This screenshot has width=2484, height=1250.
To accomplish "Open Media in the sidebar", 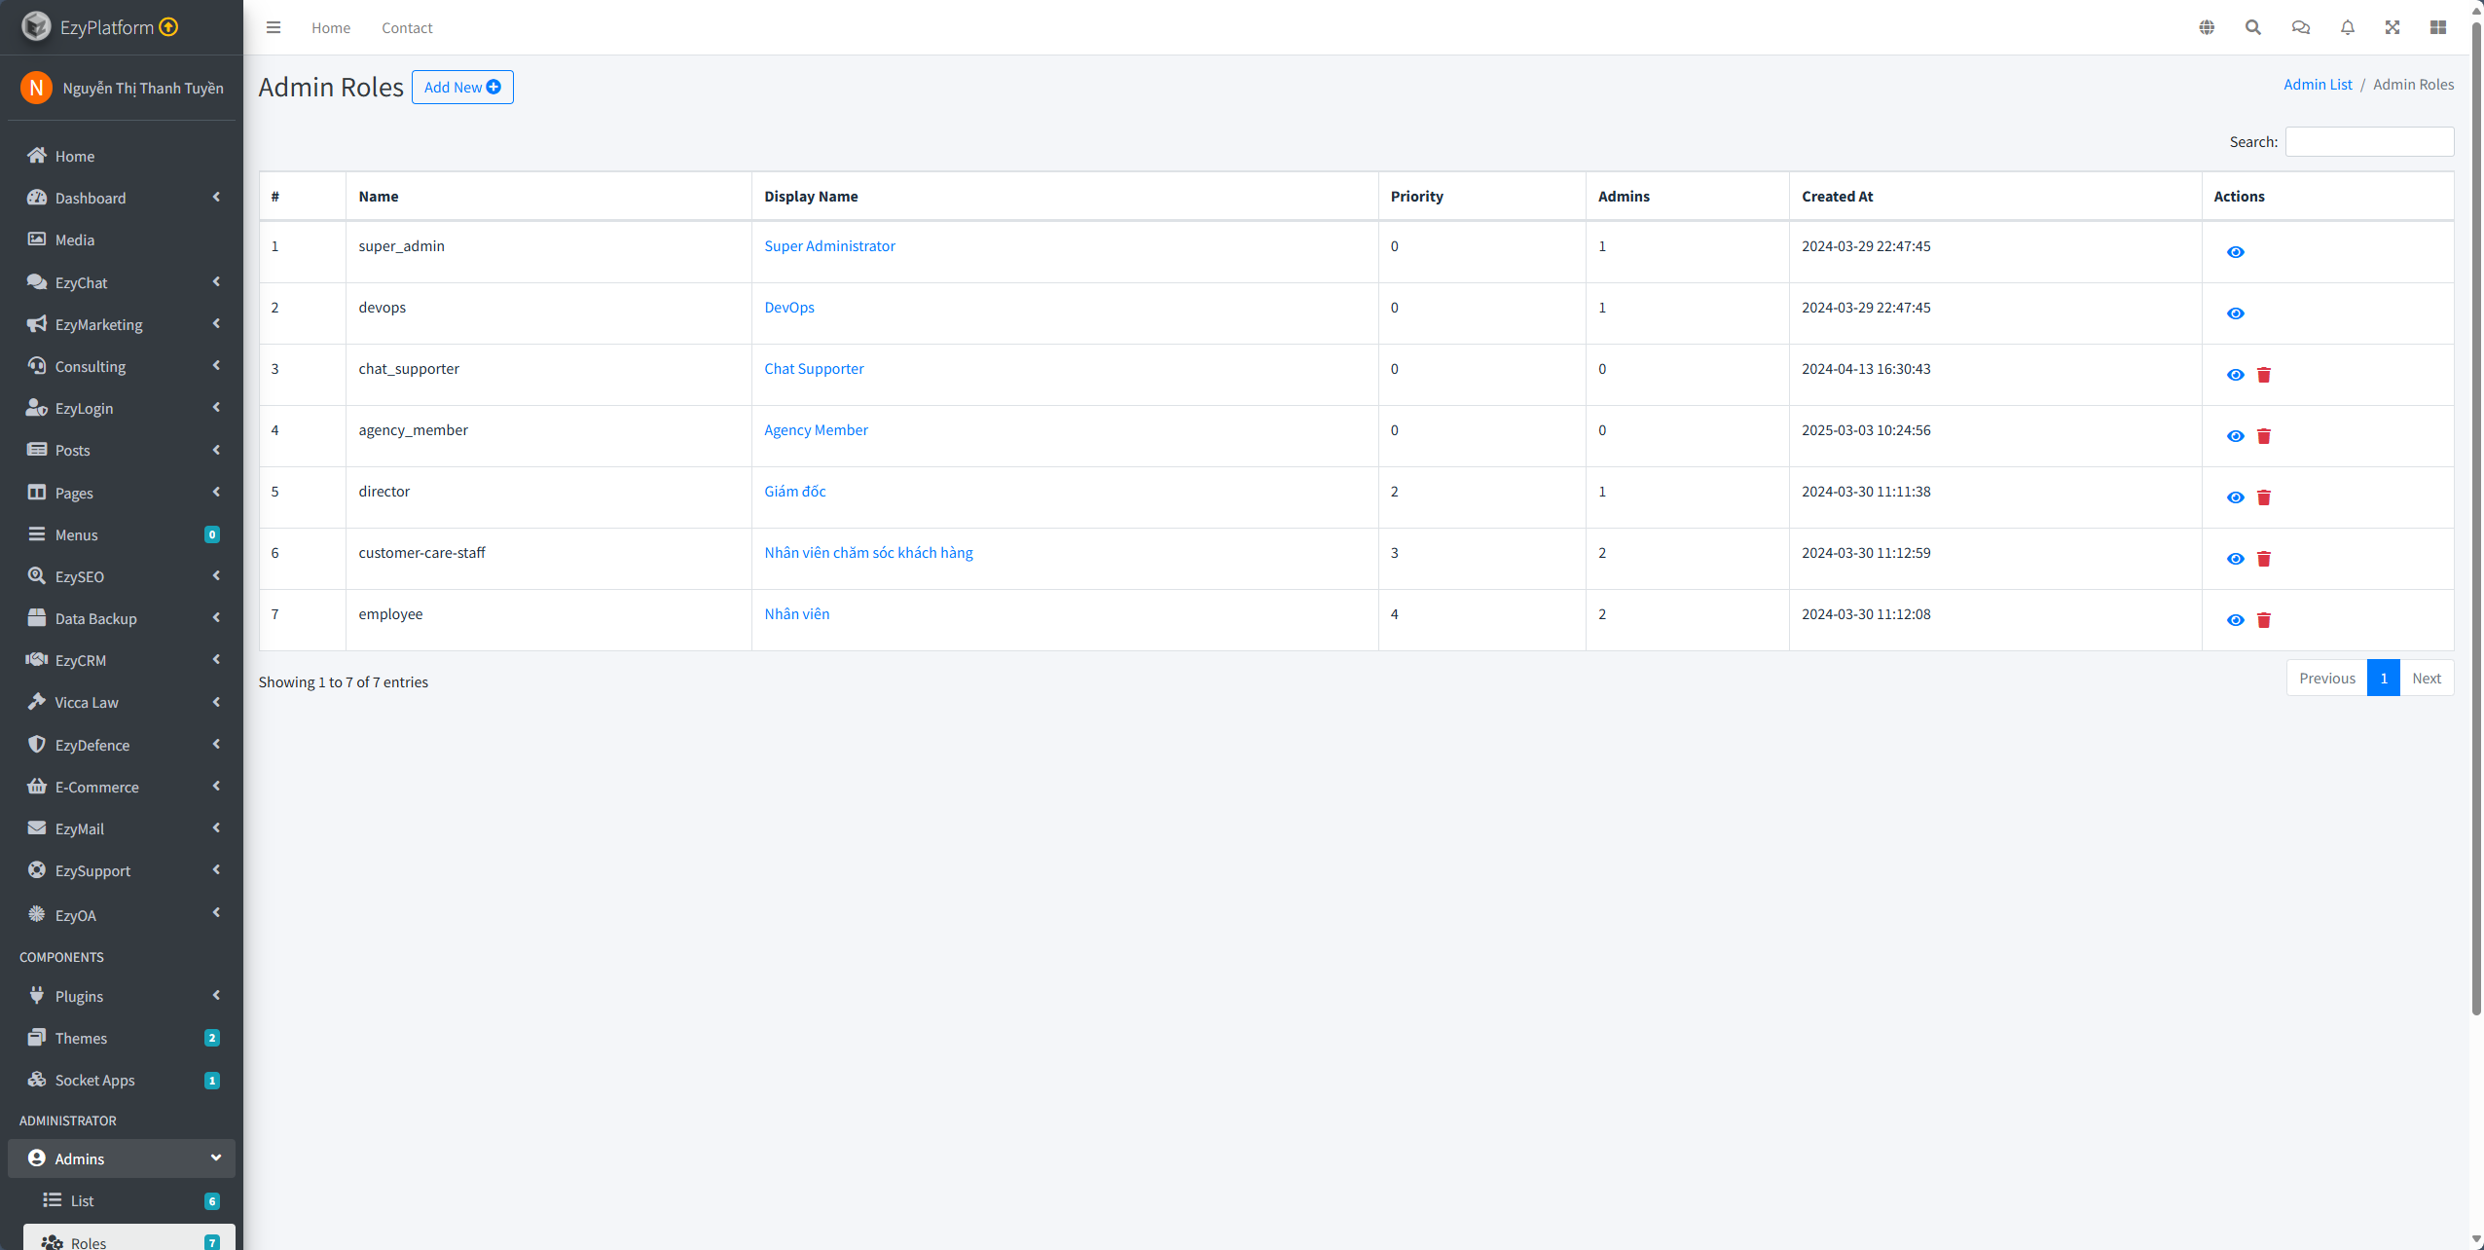I will 75,239.
